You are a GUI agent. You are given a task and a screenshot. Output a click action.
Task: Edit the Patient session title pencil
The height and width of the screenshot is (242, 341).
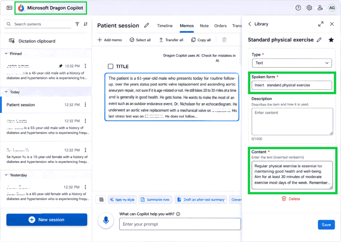(147, 25)
